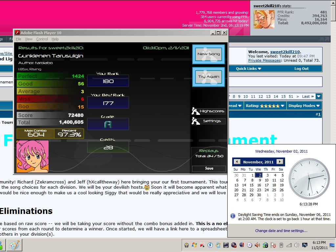Click the display monitor tray icon
This screenshot has height=252, width=336.
click(x=305, y=245)
